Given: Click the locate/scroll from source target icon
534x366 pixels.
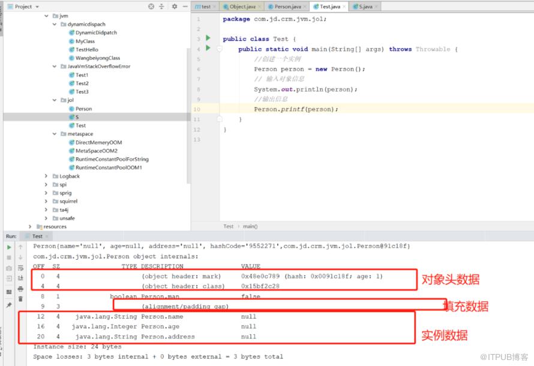Looking at the screenshot, I should point(151,6).
